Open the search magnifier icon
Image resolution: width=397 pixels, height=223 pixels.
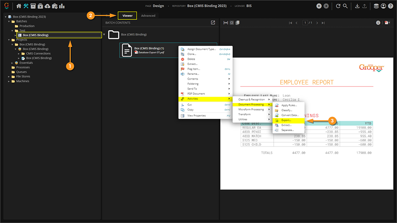[x=345, y=6]
